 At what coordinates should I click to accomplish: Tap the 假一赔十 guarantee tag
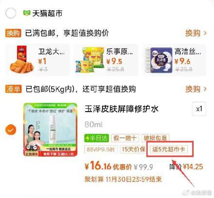125,138
